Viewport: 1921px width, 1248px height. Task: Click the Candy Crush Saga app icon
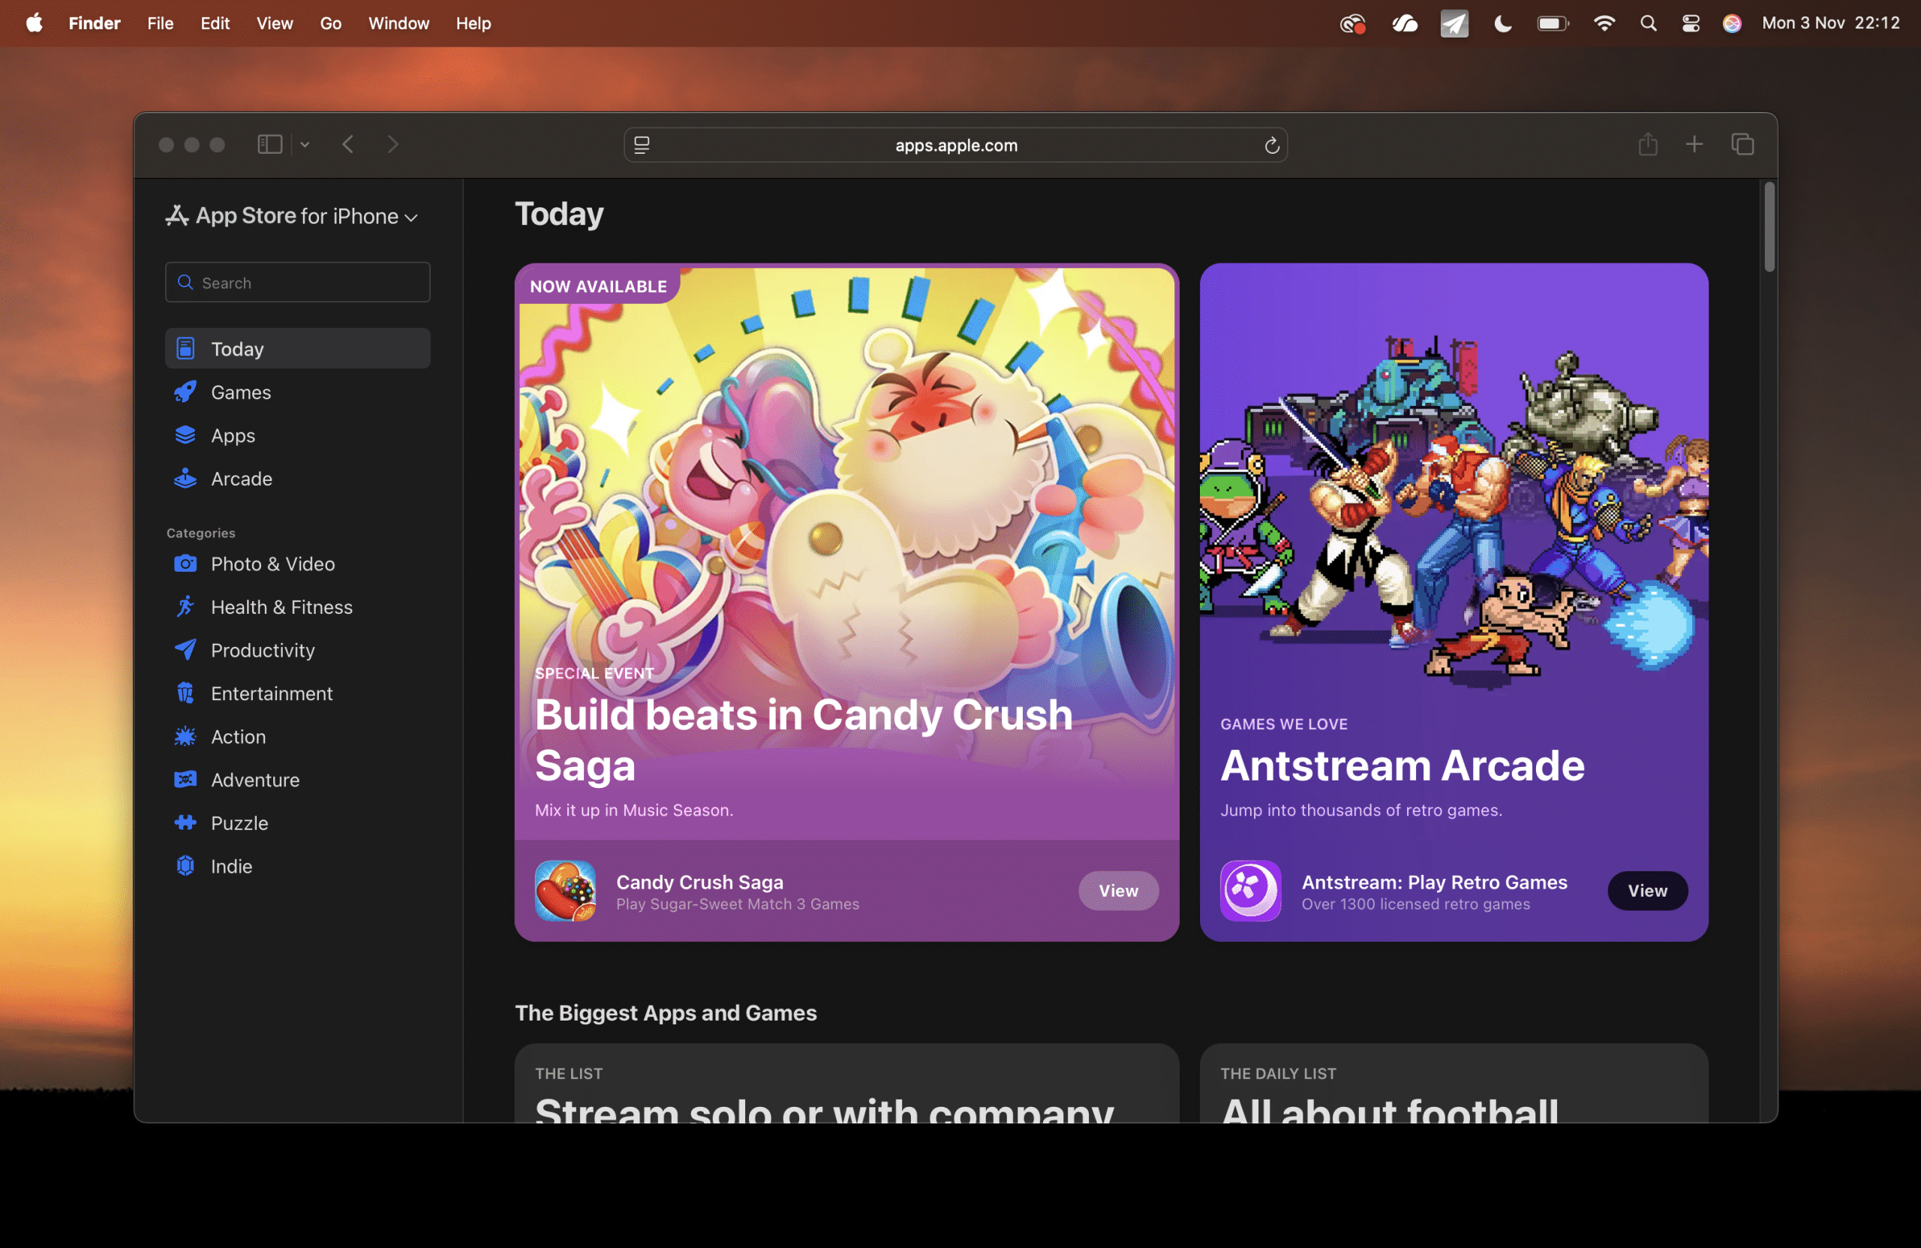pyautogui.click(x=565, y=890)
